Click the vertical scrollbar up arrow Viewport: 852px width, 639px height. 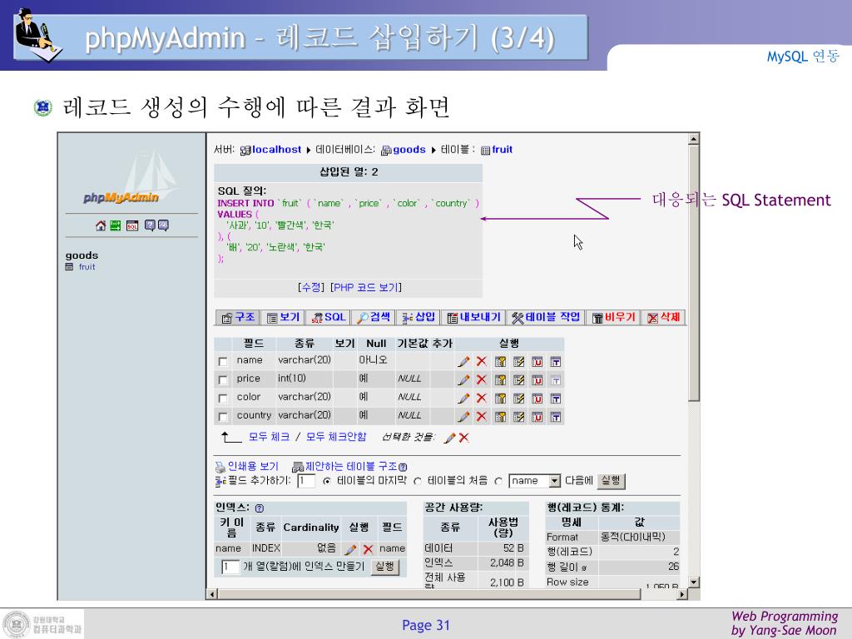[693, 139]
